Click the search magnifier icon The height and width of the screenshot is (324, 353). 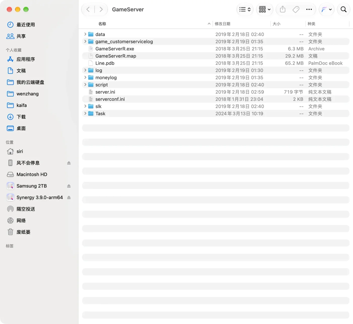[343, 10]
